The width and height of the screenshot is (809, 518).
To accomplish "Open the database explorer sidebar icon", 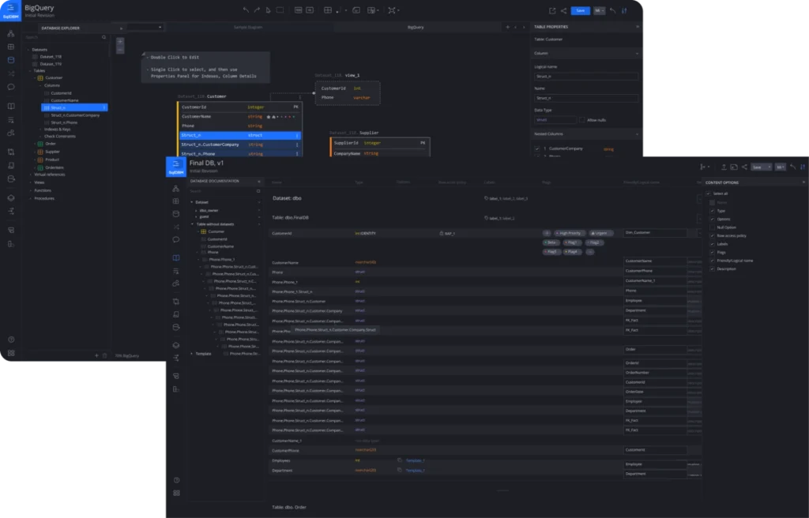I will click(x=11, y=60).
